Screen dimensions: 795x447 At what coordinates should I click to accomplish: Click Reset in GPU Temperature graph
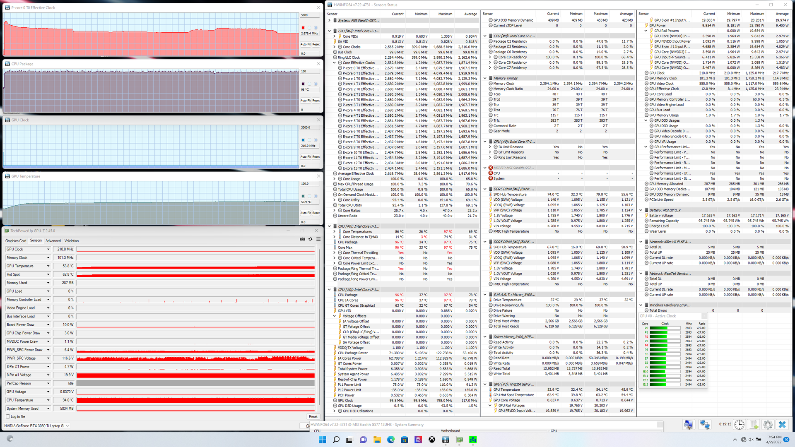pyautogui.click(x=316, y=213)
